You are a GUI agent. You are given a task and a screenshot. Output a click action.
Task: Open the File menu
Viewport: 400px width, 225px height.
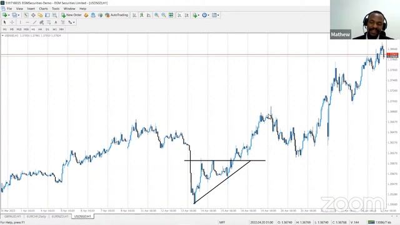pyautogui.click(x=9, y=9)
